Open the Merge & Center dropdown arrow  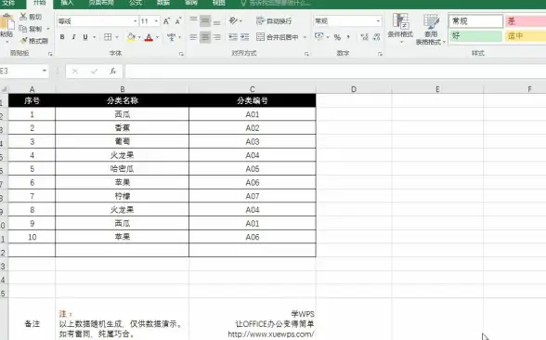pyautogui.click(x=305, y=37)
